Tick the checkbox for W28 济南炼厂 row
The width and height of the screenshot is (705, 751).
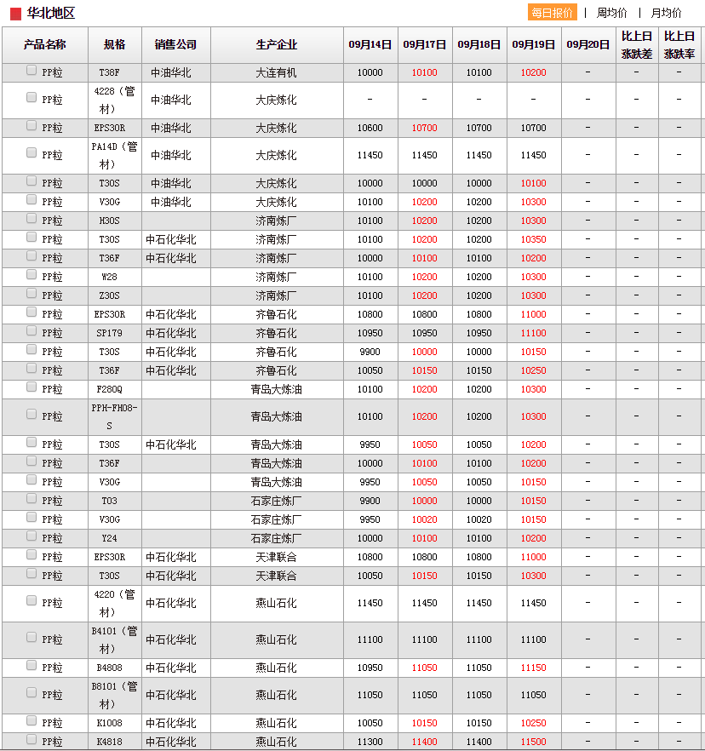[x=32, y=274]
